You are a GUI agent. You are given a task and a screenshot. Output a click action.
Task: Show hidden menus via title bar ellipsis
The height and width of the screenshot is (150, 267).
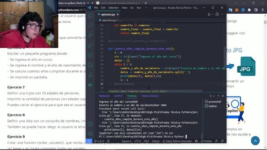pos(146,8)
